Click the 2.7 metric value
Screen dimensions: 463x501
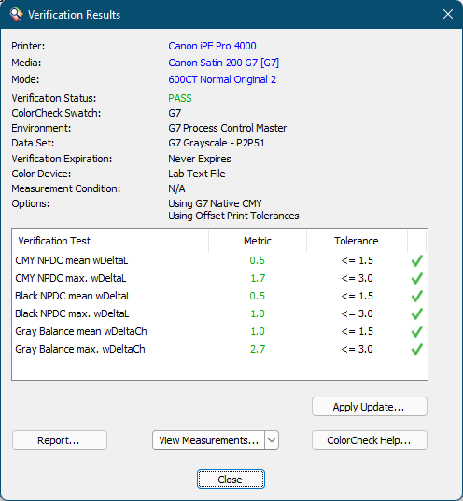(x=258, y=349)
